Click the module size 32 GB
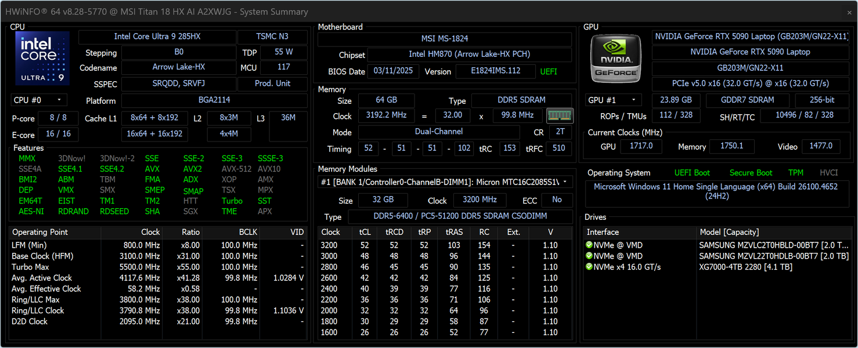 383,200
